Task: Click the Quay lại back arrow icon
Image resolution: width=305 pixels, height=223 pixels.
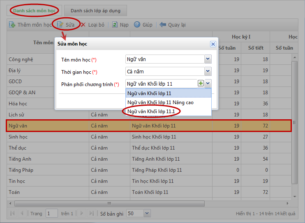Action: pos(163,25)
